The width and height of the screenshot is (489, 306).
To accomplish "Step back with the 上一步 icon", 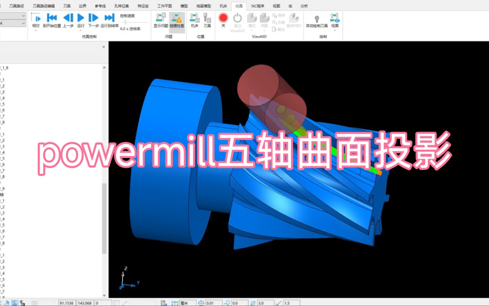I will [x=68, y=18].
